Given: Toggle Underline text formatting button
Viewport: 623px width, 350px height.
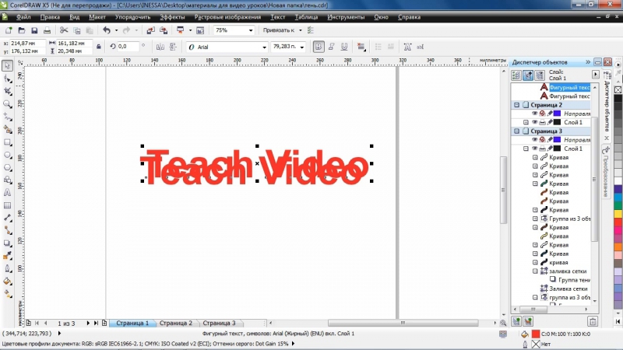Looking at the screenshot, I should click(344, 47).
